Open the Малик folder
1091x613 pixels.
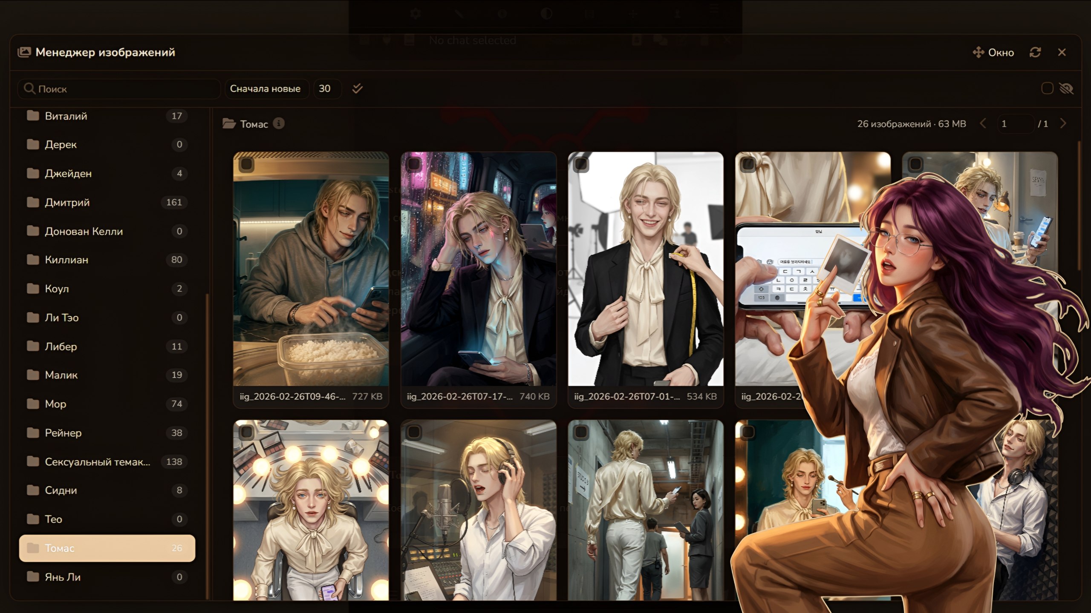107,375
